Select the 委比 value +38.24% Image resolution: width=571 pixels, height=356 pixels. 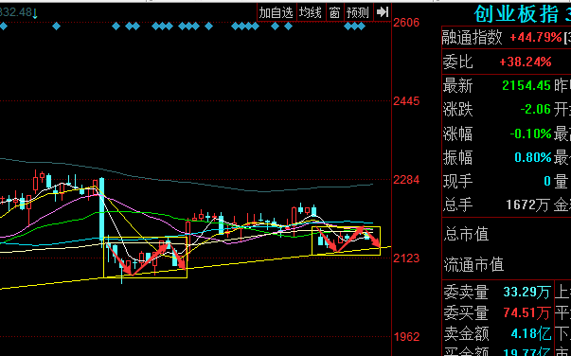(x=526, y=62)
